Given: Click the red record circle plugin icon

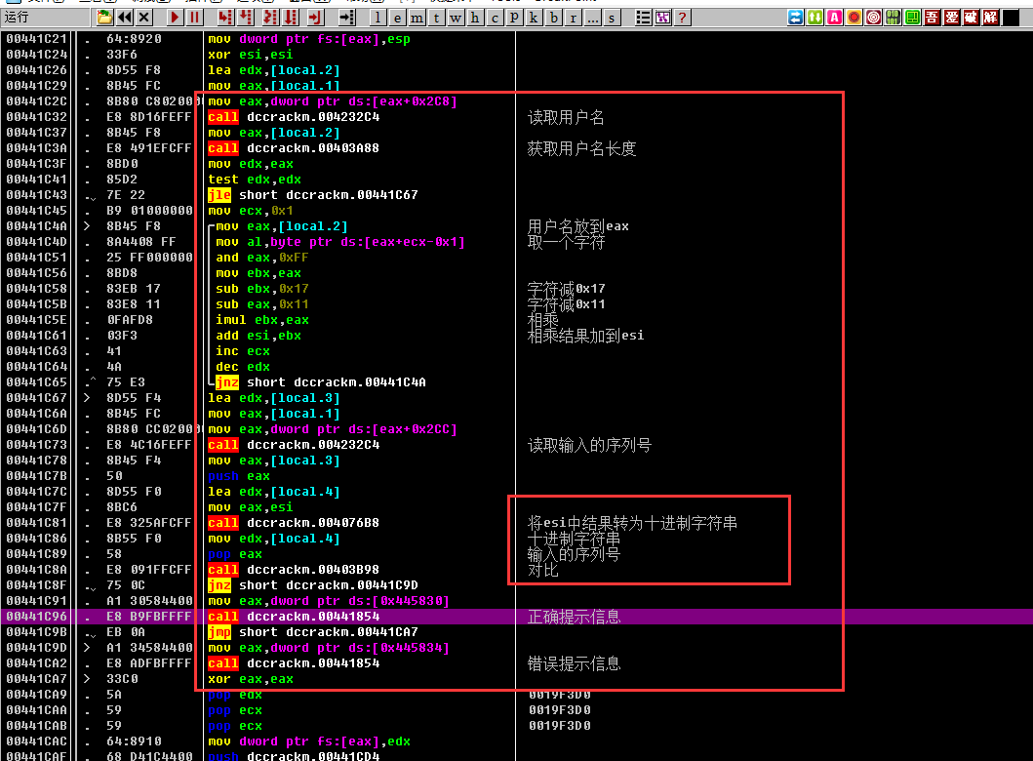Looking at the screenshot, I should coord(854,18).
